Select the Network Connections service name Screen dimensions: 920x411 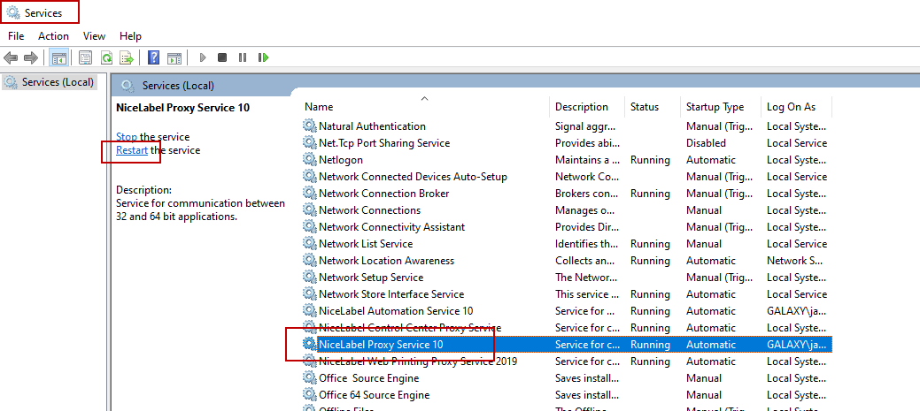(369, 210)
